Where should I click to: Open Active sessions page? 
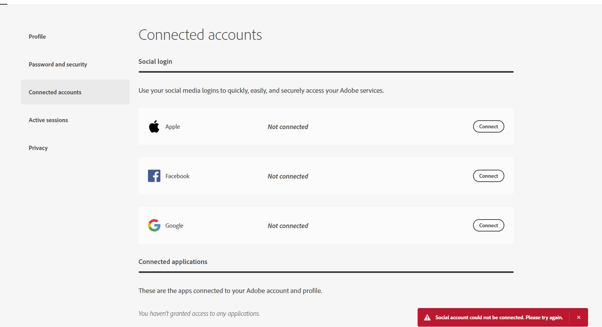click(x=48, y=120)
